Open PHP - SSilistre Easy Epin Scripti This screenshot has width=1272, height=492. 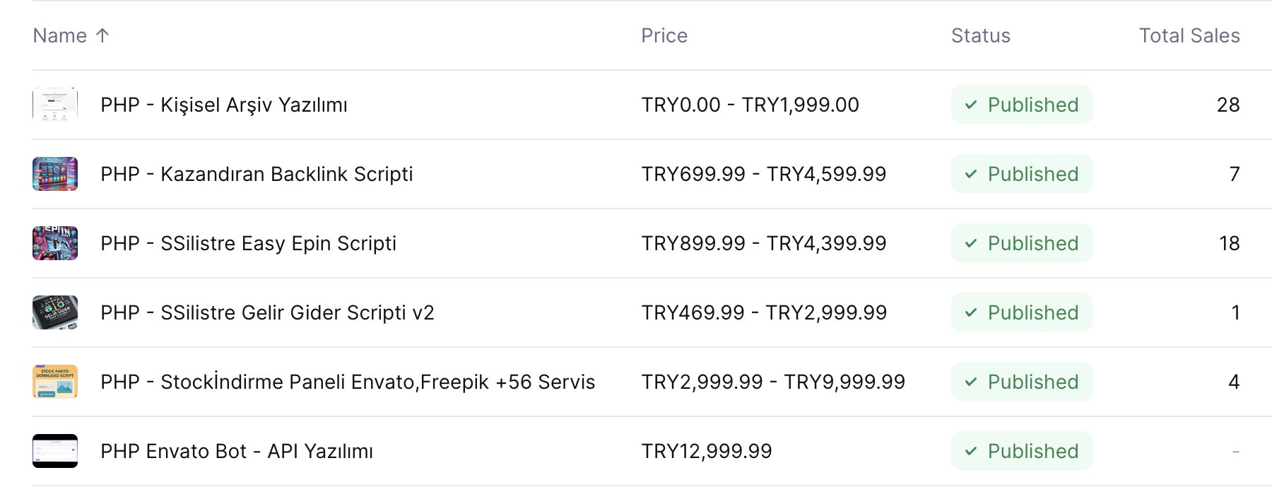coord(249,243)
